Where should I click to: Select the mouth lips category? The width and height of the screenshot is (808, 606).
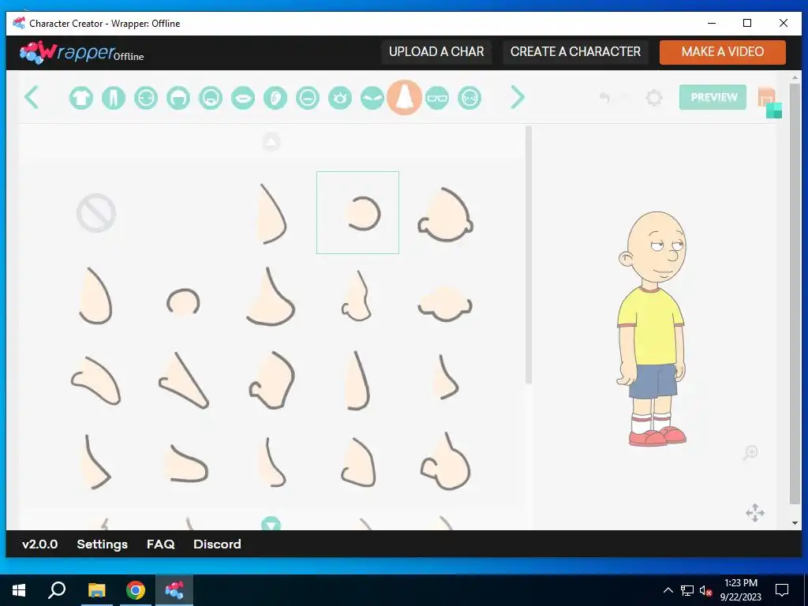[243, 97]
